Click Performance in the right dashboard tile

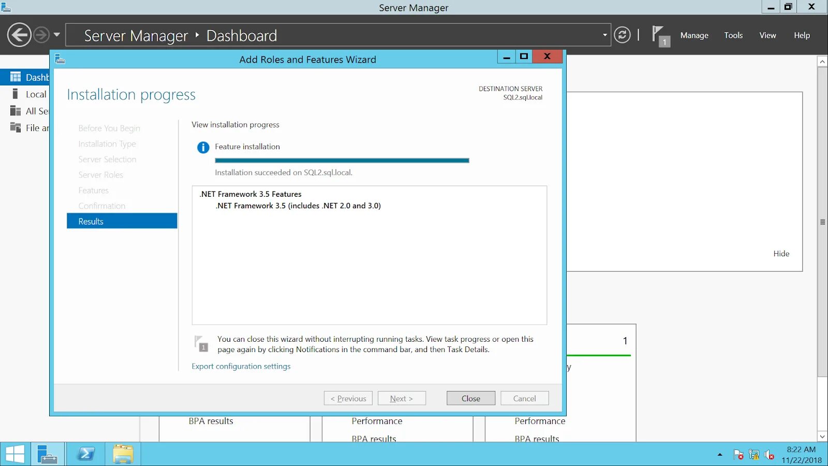click(x=540, y=421)
